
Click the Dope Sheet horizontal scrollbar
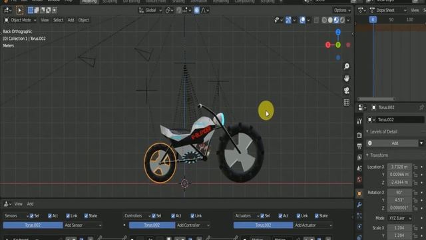tap(376, 99)
